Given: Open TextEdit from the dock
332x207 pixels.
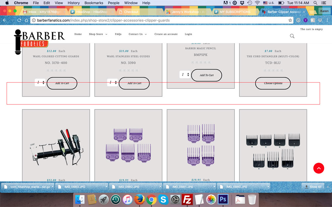Looking at the screenshot, I should point(199,199).
